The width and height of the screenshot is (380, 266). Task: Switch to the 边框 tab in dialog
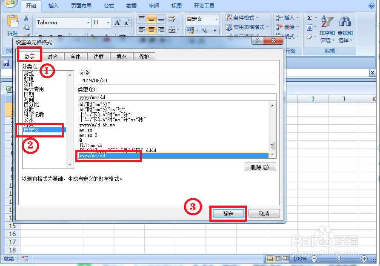tap(98, 56)
